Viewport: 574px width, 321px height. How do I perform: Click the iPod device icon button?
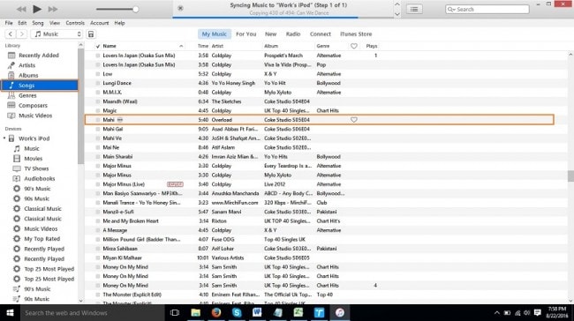[x=91, y=34]
